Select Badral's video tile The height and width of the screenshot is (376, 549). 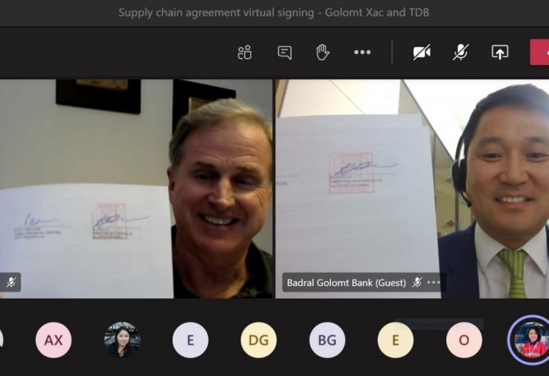point(412,189)
